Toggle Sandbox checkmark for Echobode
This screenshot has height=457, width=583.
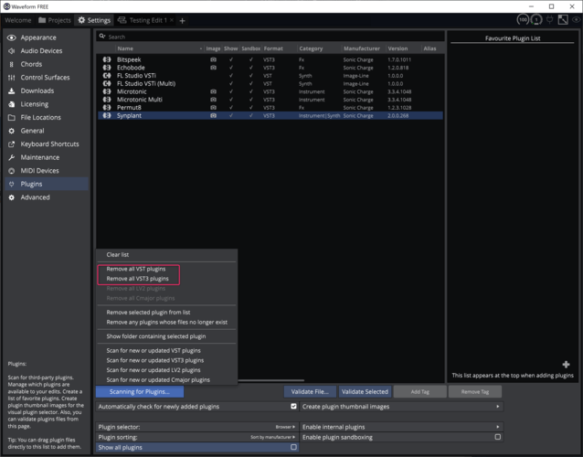(251, 68)
